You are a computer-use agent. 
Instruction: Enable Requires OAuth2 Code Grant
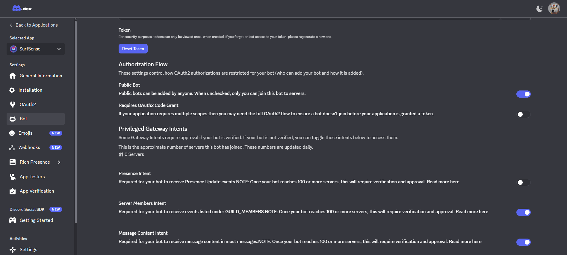coord(523,114)
